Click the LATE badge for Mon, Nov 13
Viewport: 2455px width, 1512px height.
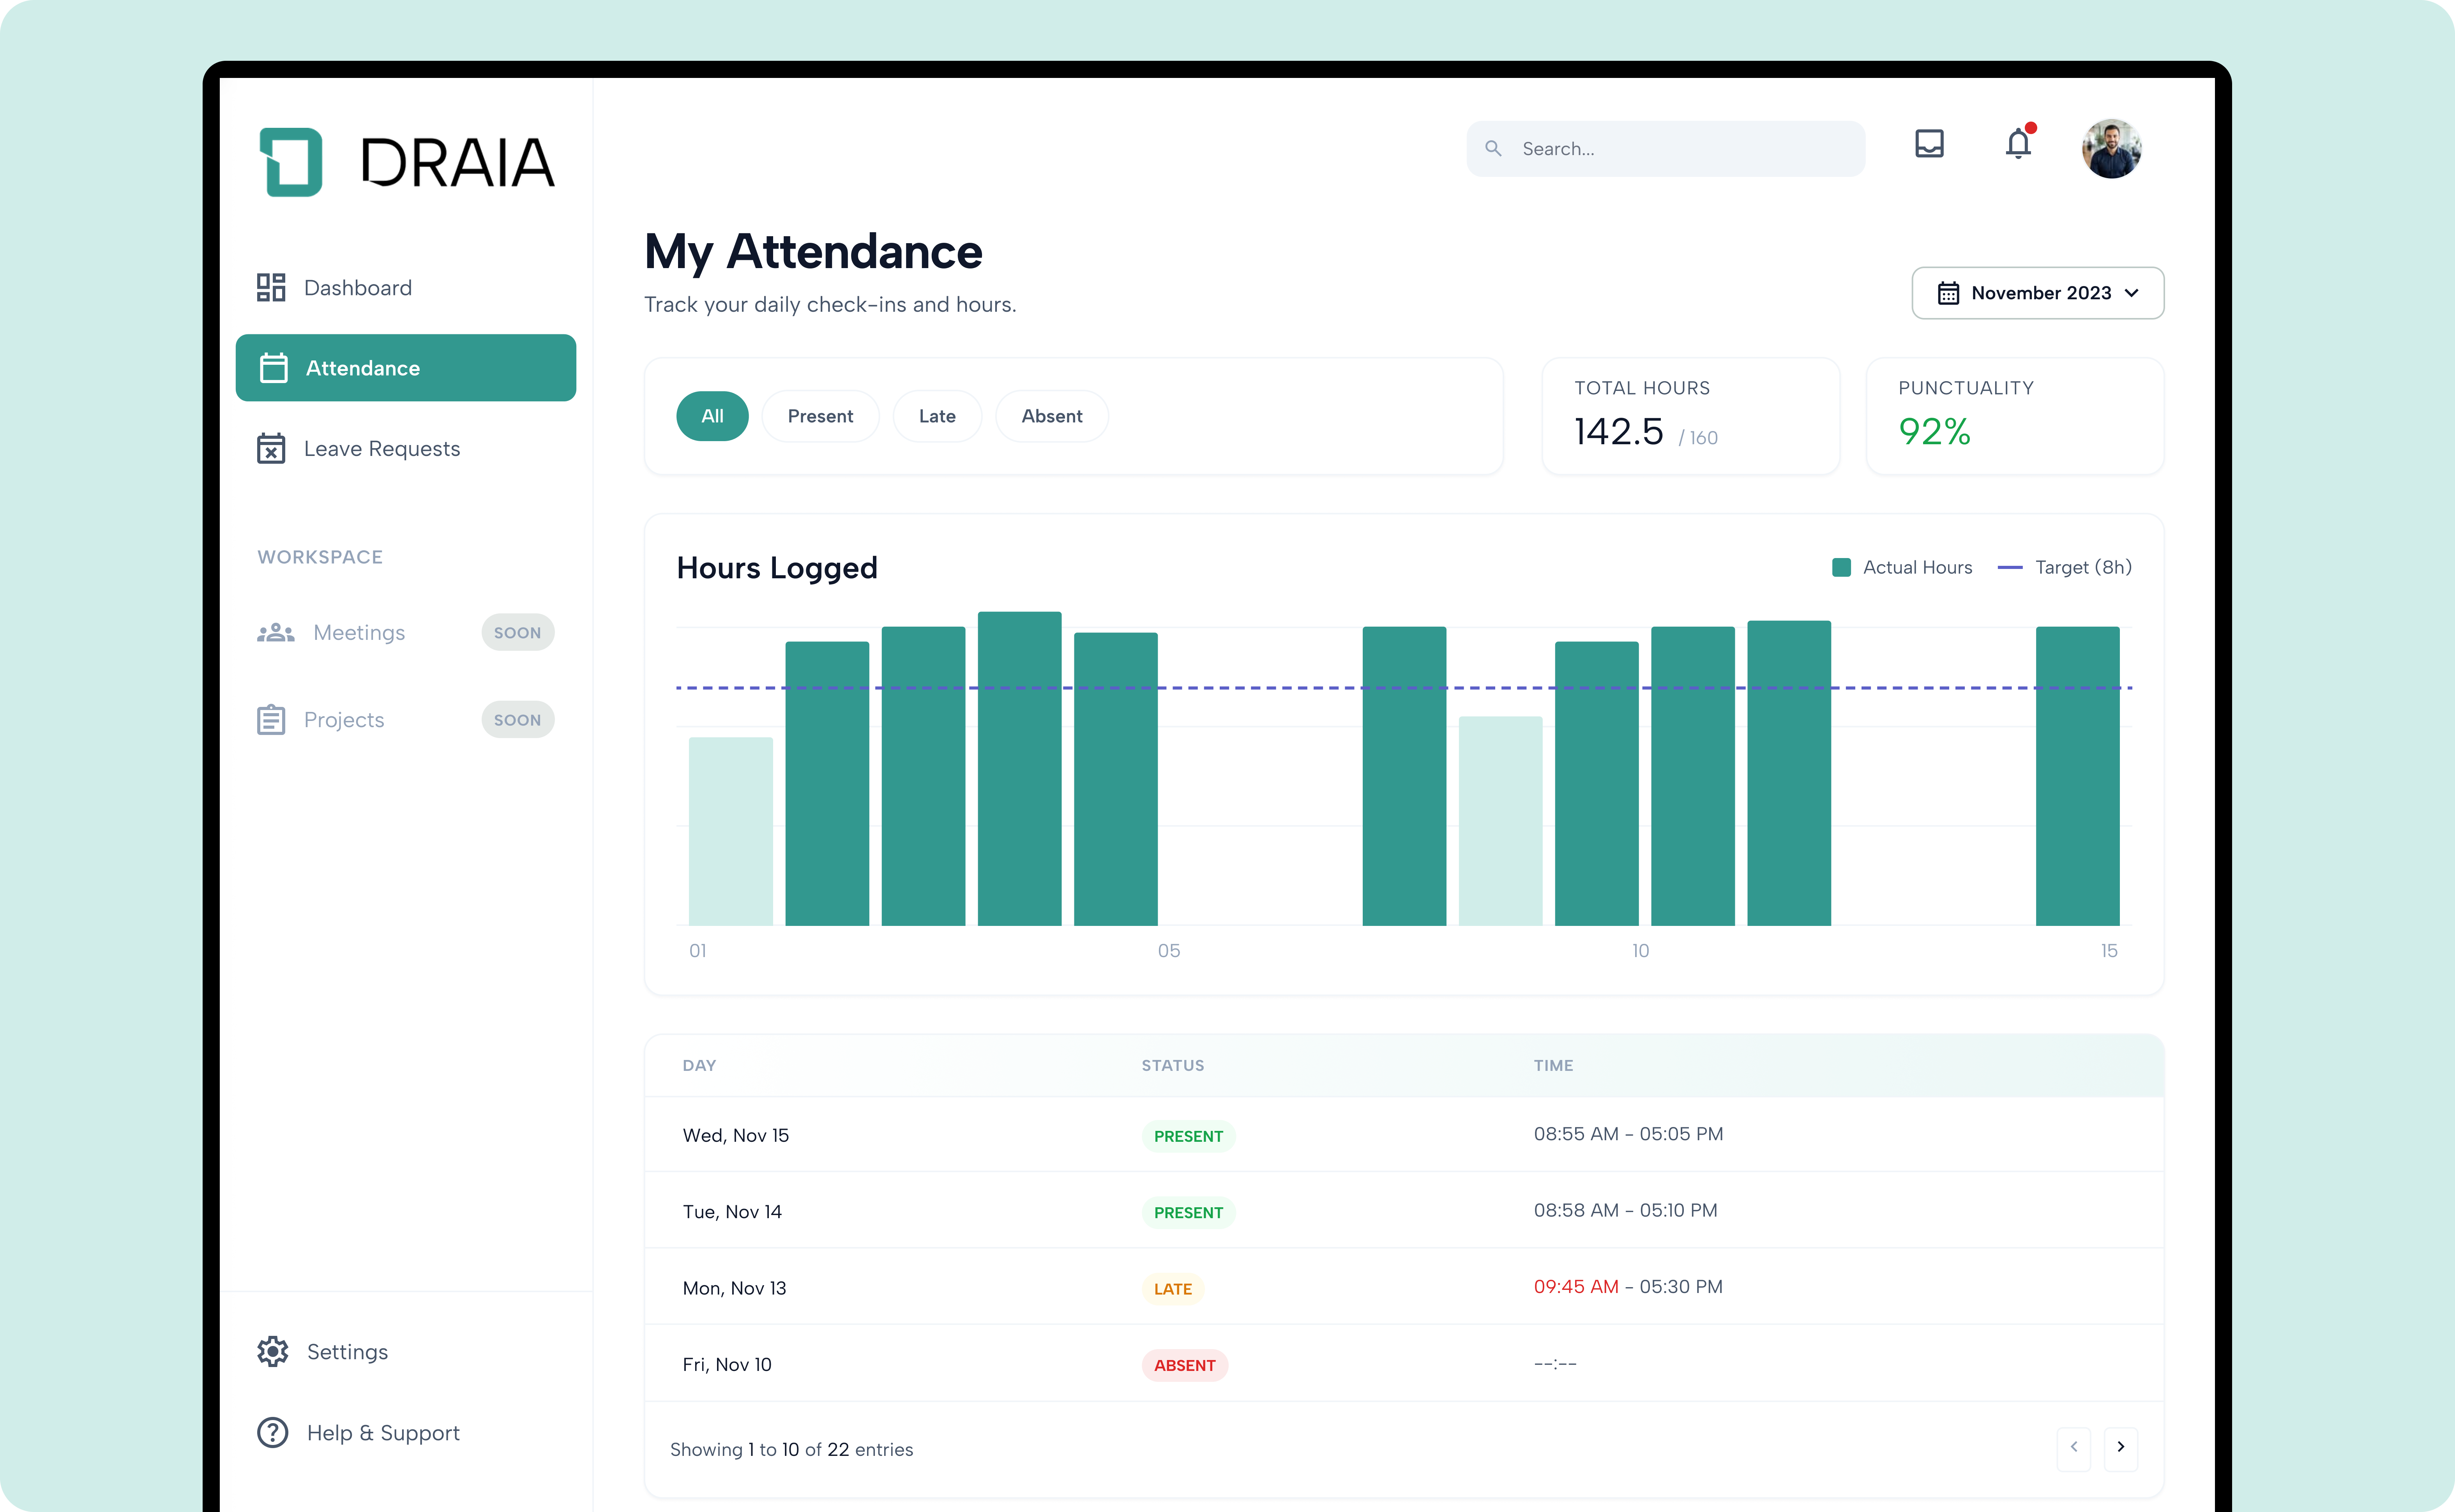[1172, 1289]
